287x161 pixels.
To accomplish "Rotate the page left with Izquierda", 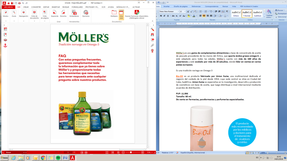I will tap(54, 13).
